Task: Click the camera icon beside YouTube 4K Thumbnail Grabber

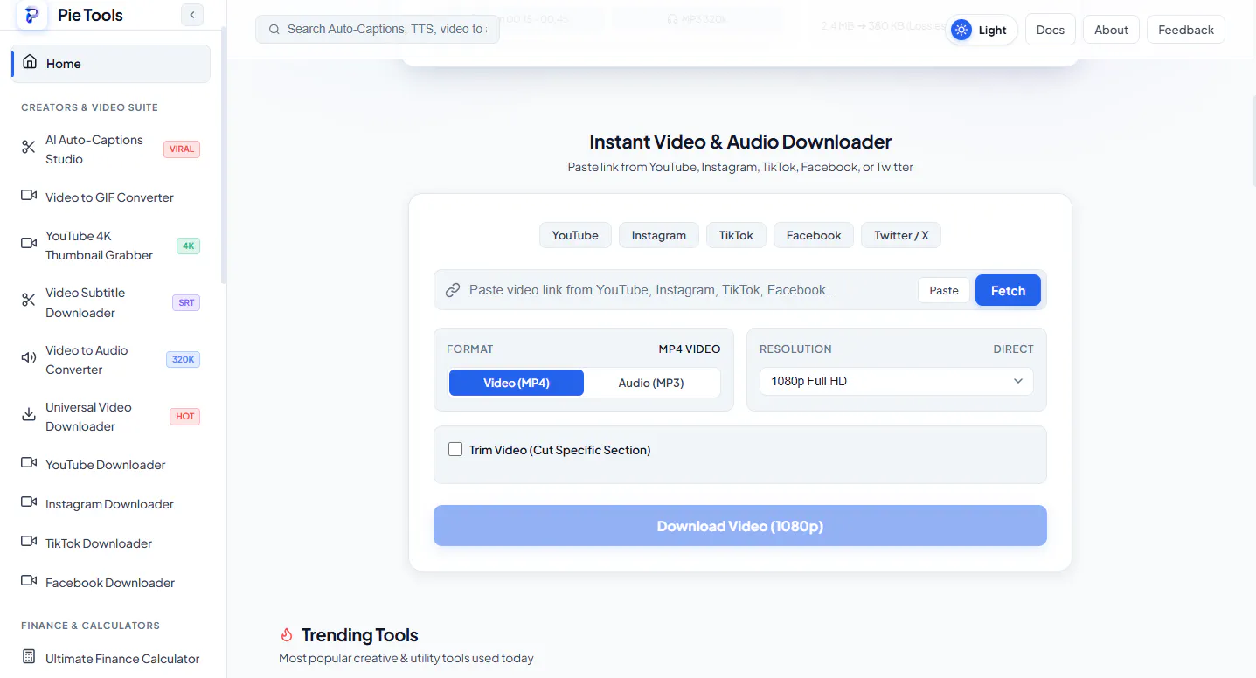Action: coord(29,243)
